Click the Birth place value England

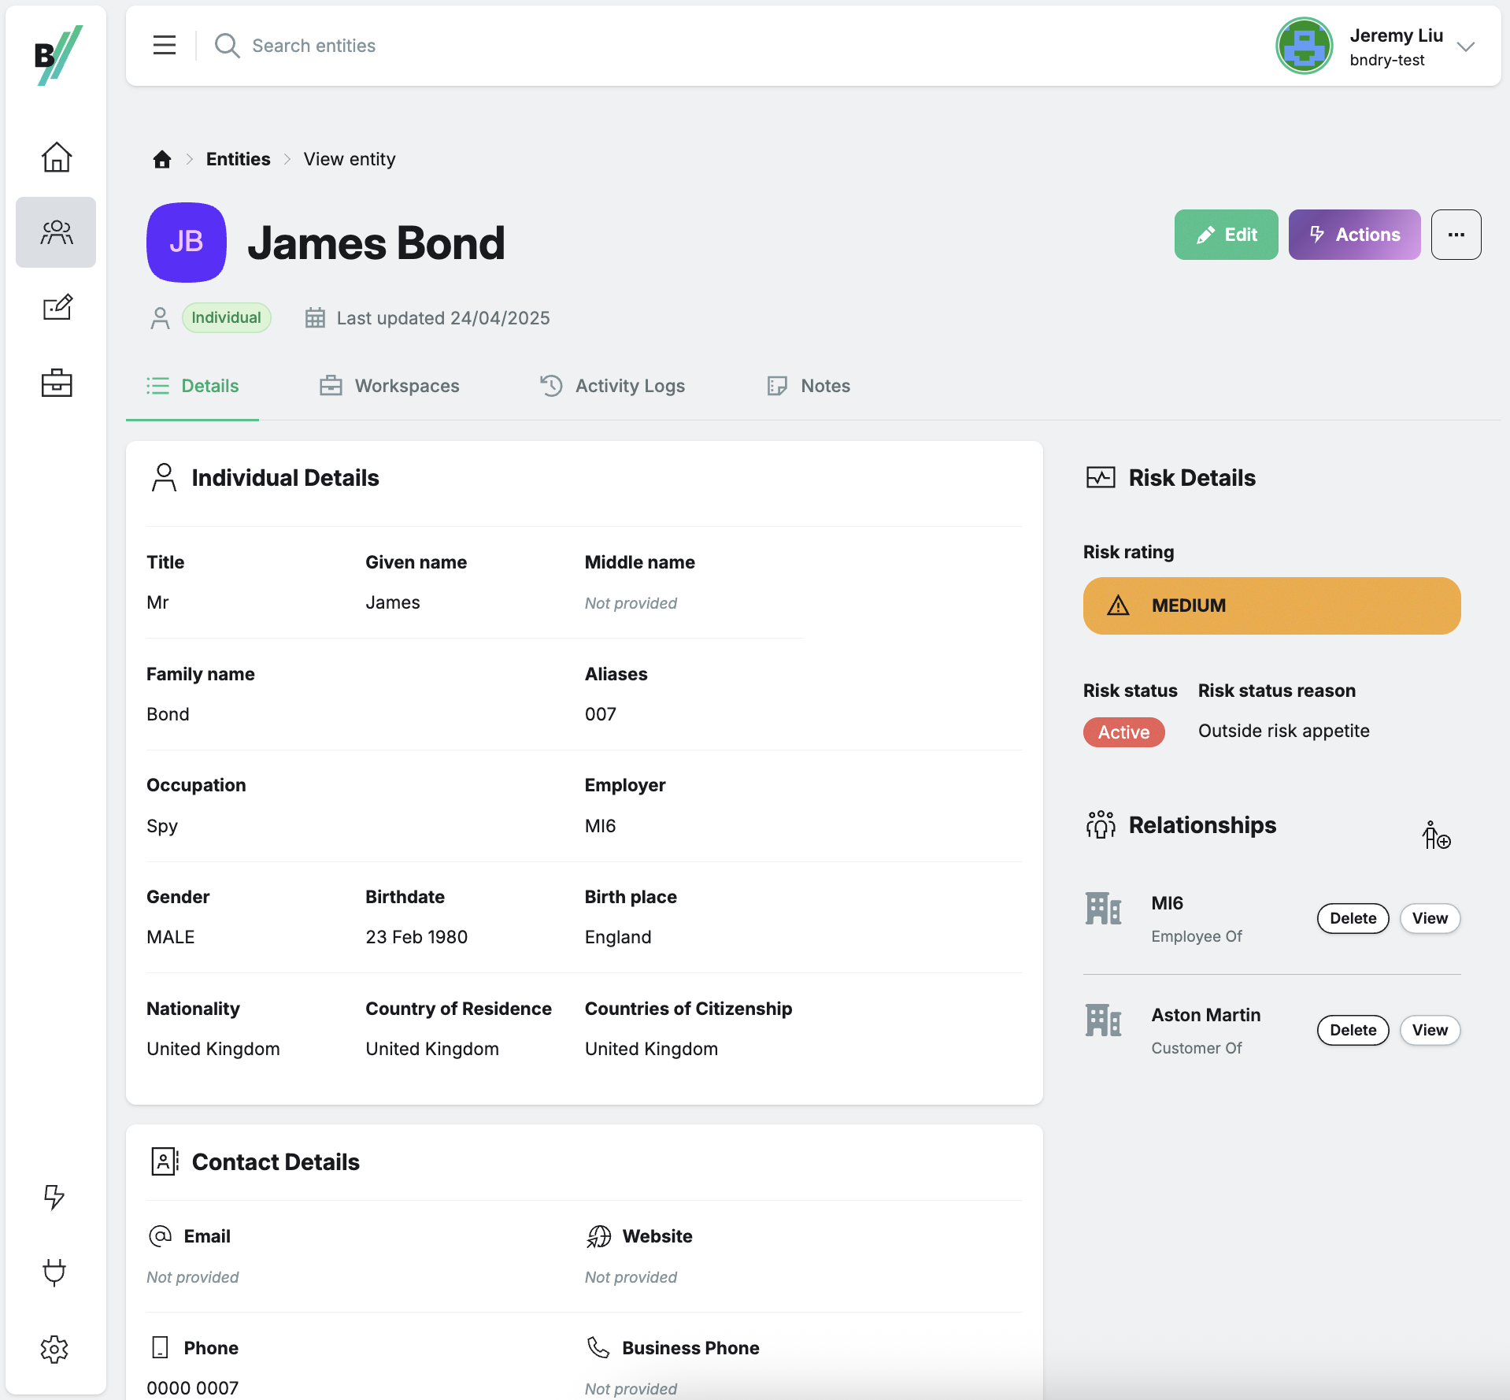pyautogui.click(x=618, y=937)
